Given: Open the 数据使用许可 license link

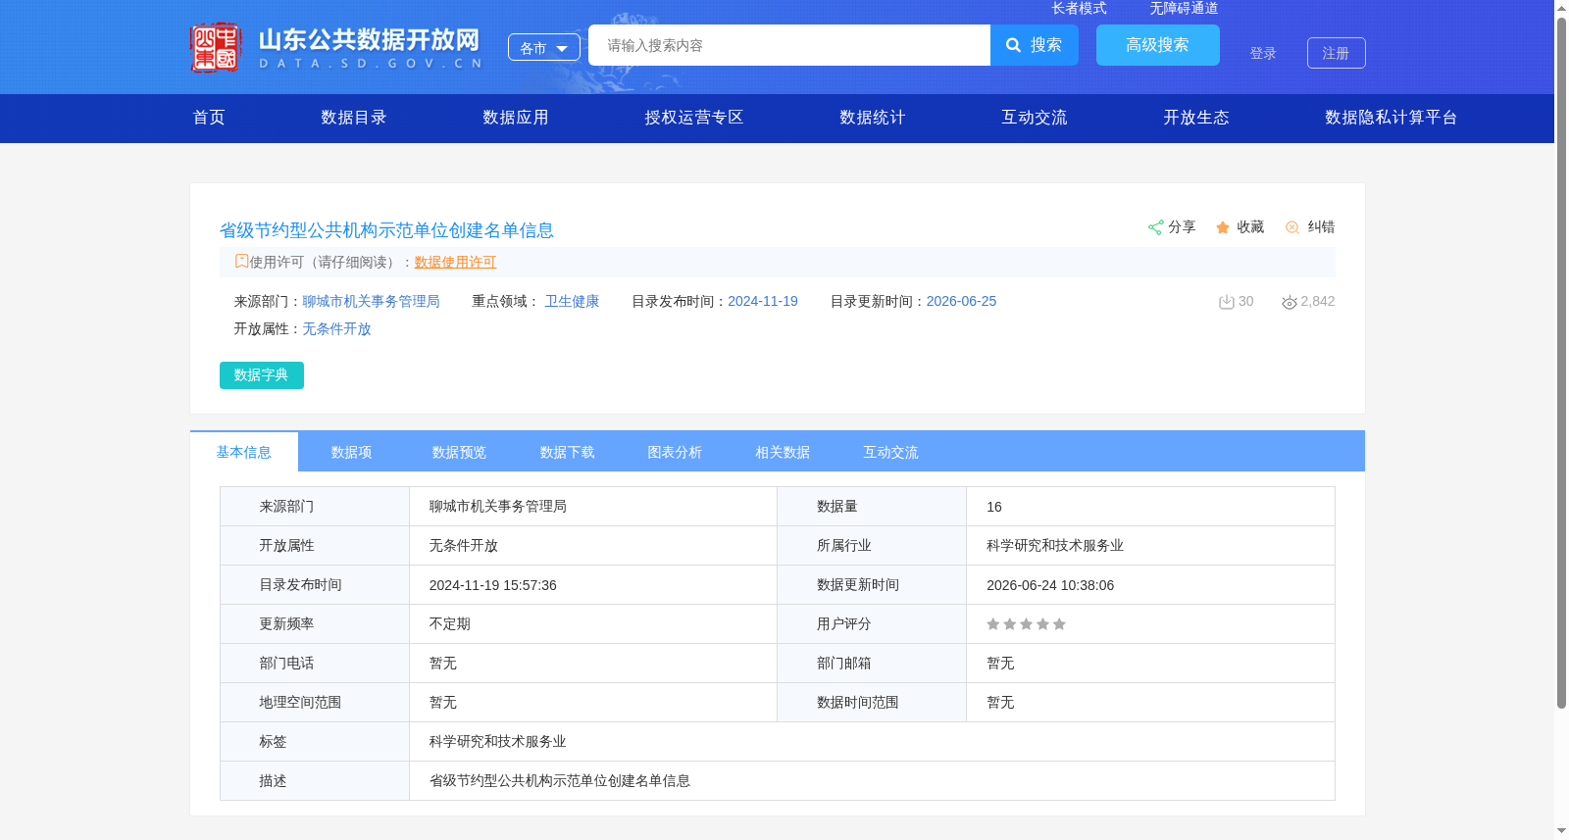Looking at the screenshot, I should (455, 262).
